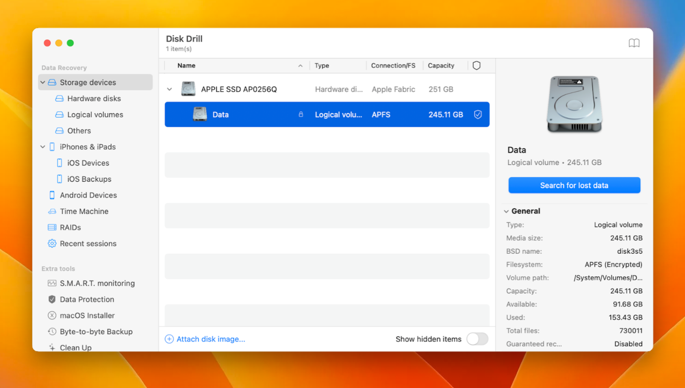Image resolution: width=685 pixels, height=388 pixels.
Task: Click Apple Fabric connection cell
Action: (x=393, y=89)
